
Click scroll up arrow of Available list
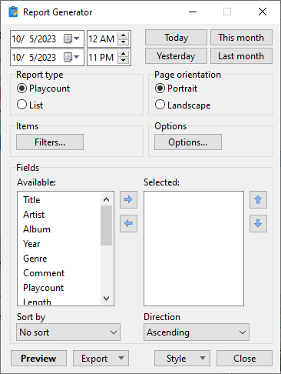[x=107, y=199]
